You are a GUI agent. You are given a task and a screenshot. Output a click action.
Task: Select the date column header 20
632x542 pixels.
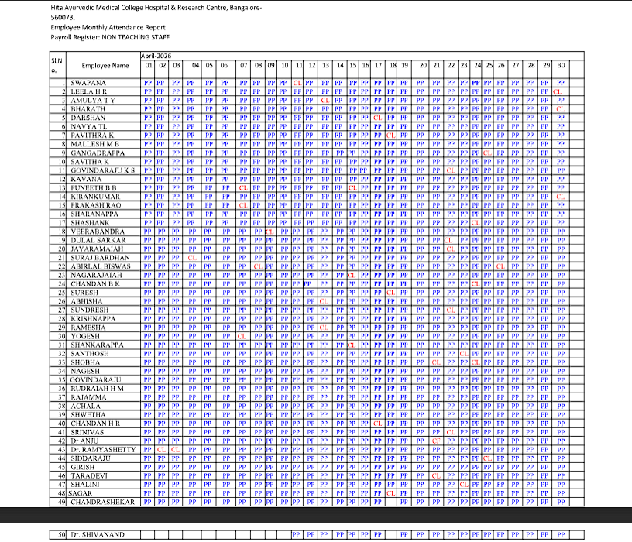(x=423, y=65)
